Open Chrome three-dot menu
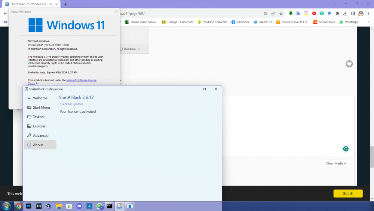This screenshot has height=211, width=374. (369, 13)
